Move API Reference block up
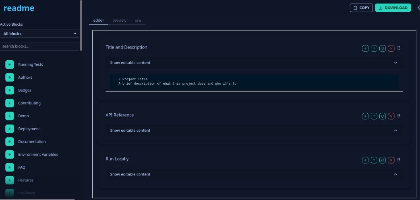 point(374,116)
